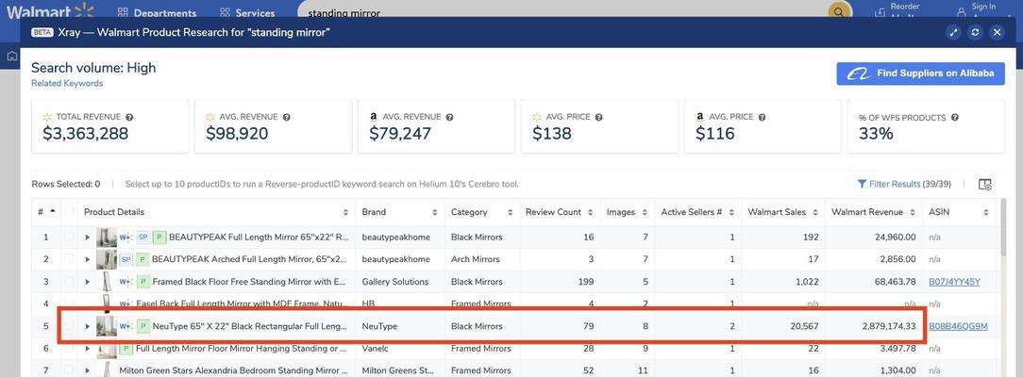The width and height of the screenshot is (1023, 377).
Task: Sort by Brand column arrows
Action: pos(434,212)
